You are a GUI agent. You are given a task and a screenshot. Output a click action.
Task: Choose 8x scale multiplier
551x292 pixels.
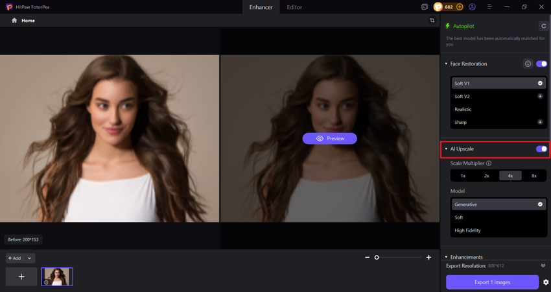[533, 176]
